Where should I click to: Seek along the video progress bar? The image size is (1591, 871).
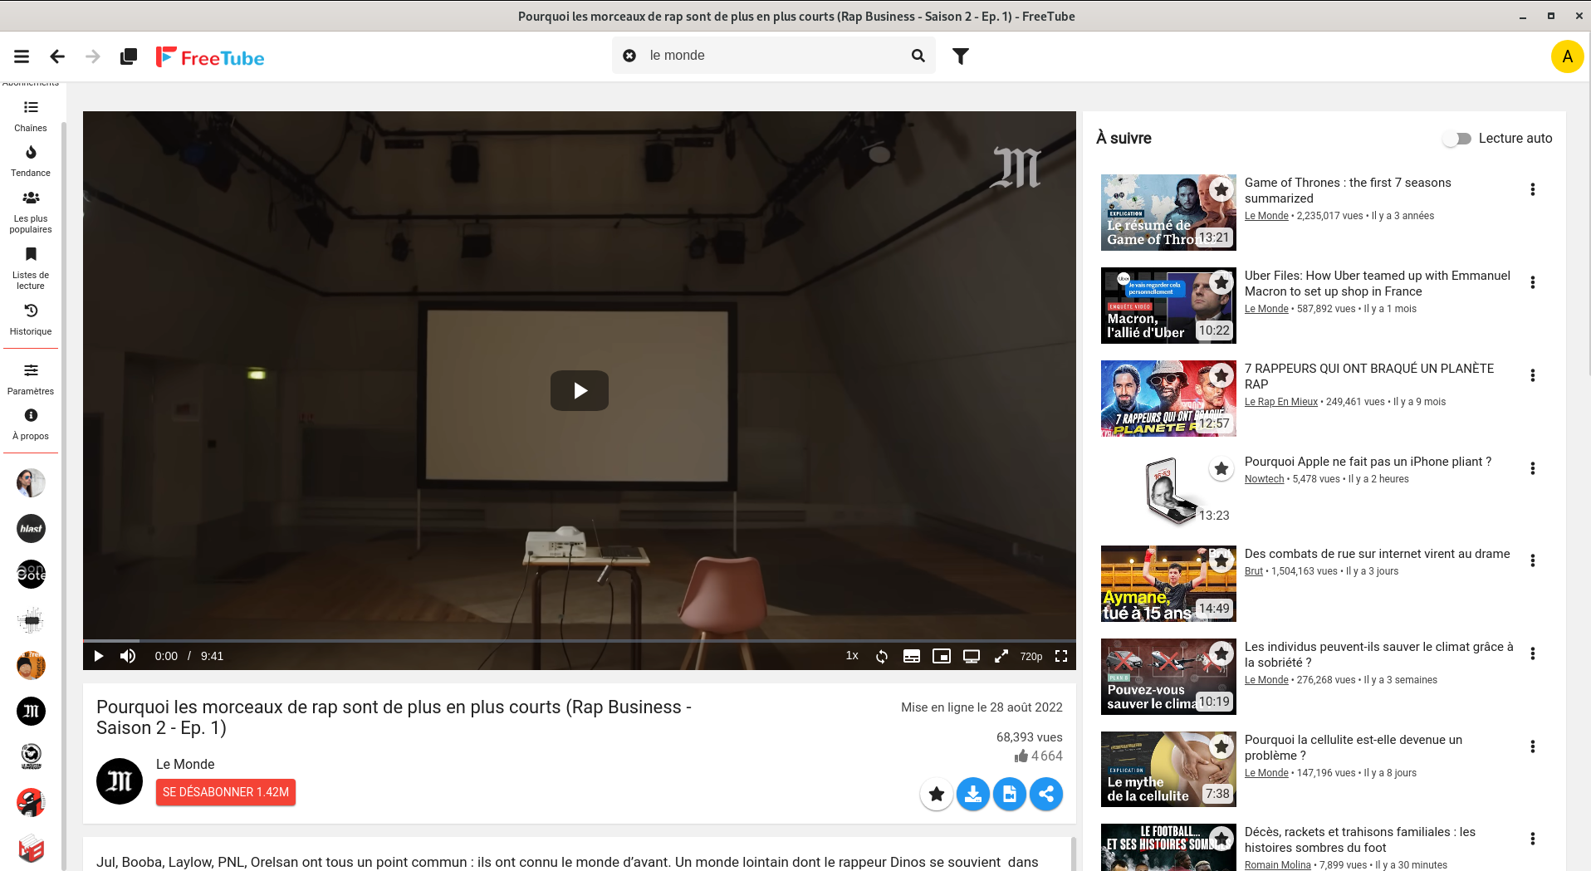[580, 641]
